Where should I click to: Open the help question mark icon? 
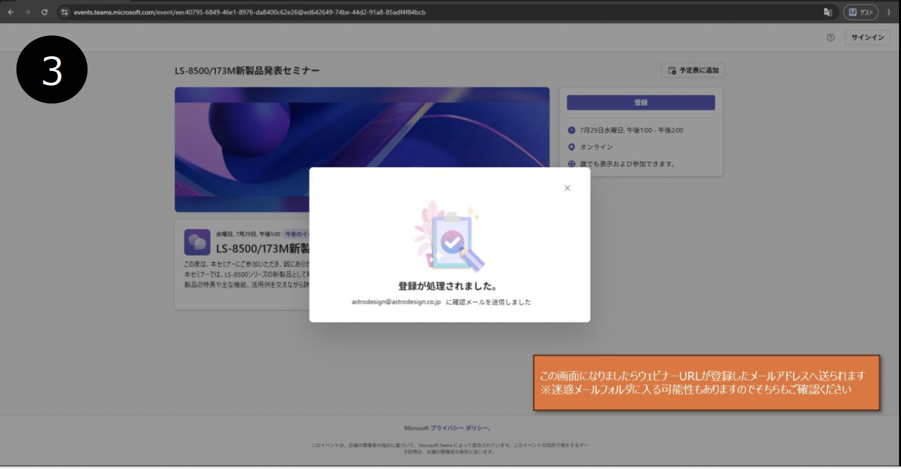click(x=830, y=38)
